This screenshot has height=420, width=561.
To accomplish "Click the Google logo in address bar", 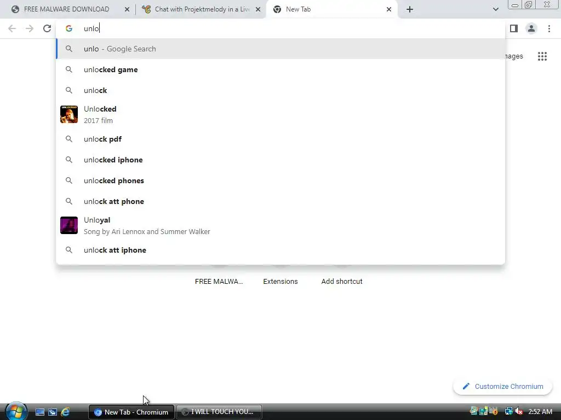I will [69, 28].
